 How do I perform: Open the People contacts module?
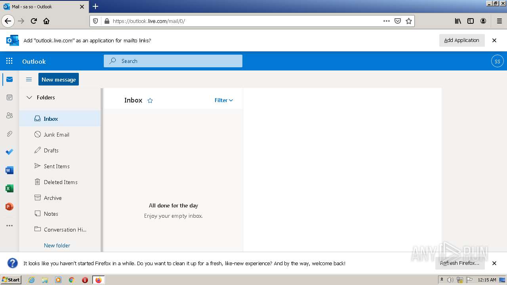pos(10,116)
